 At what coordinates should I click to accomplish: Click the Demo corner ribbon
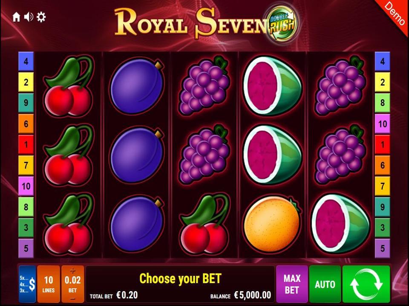pos(395,13)
